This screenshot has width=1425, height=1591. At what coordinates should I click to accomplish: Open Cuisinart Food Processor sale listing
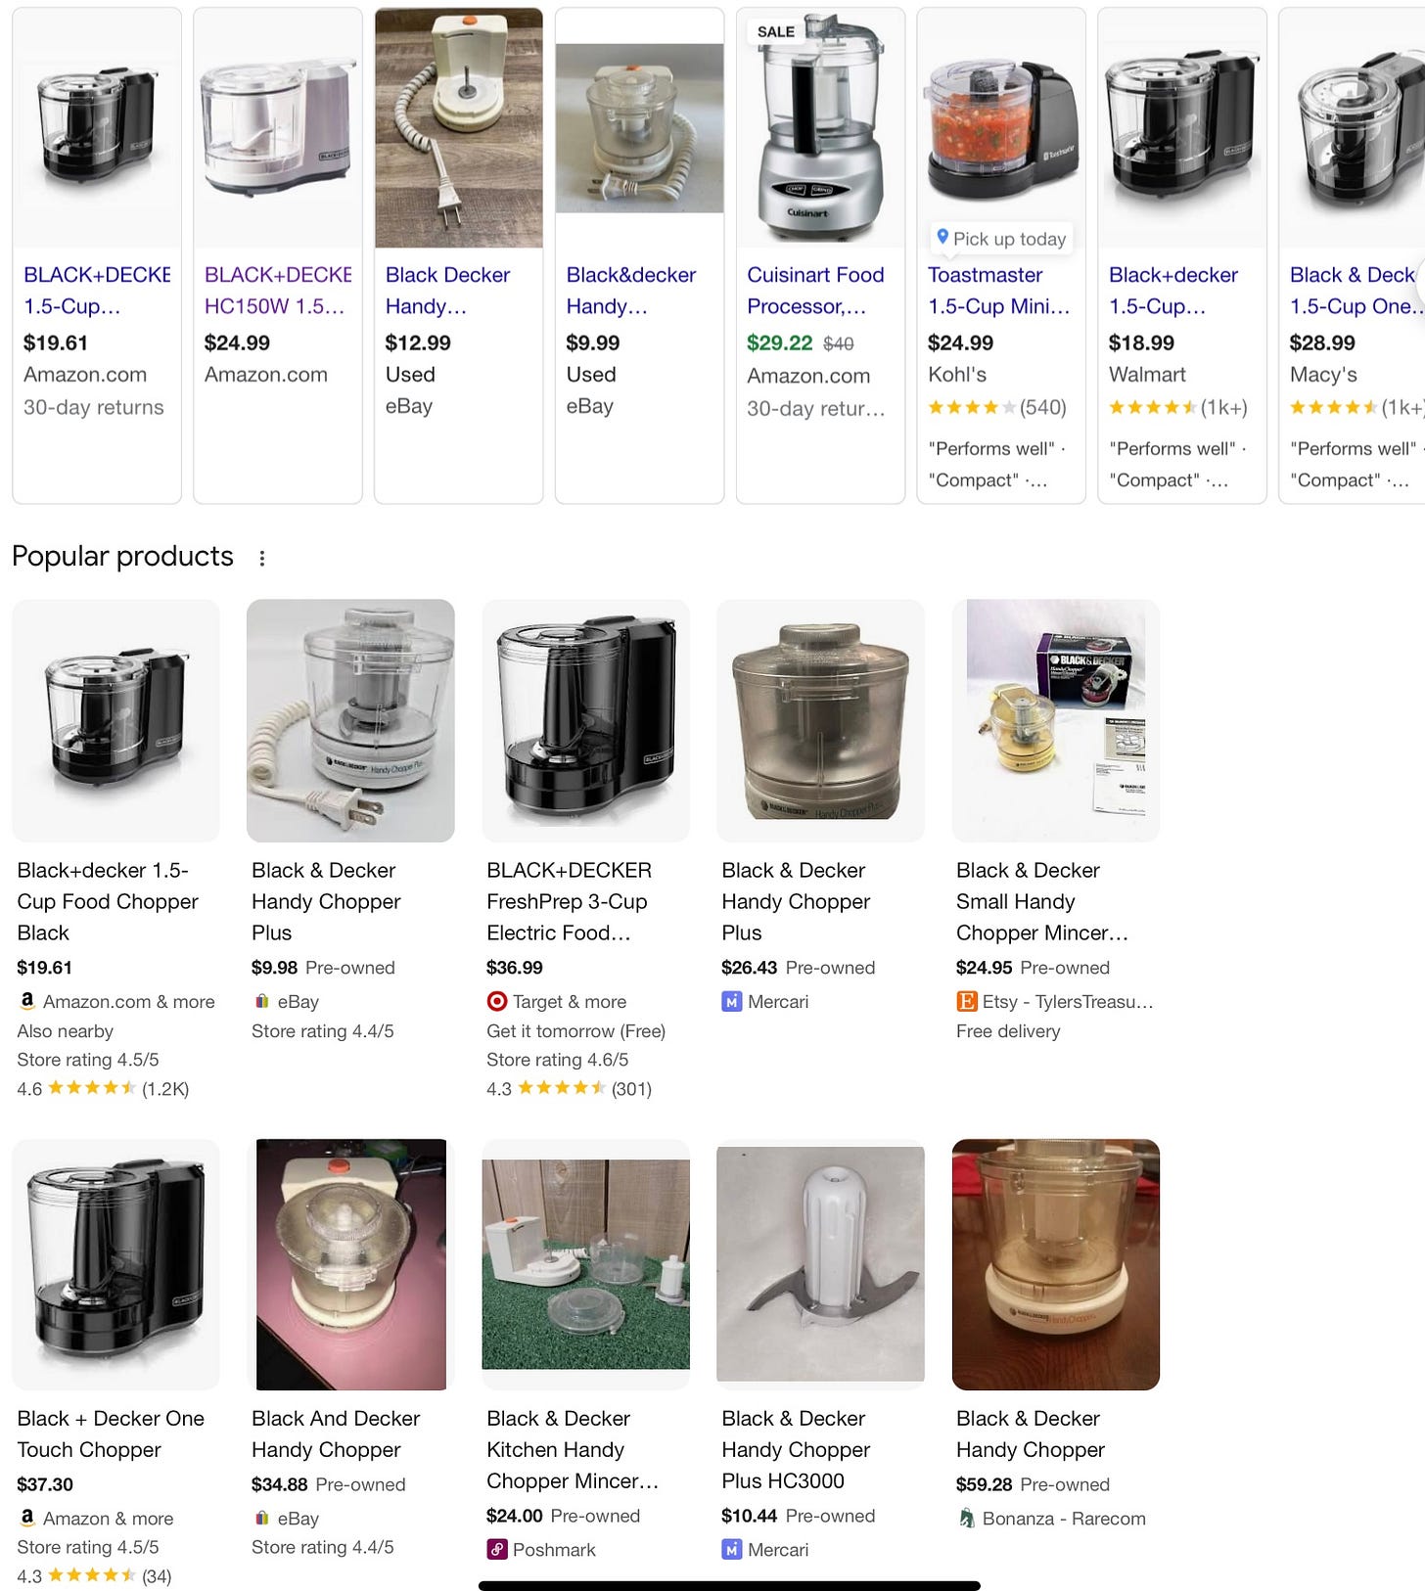[x=815, y=291]
